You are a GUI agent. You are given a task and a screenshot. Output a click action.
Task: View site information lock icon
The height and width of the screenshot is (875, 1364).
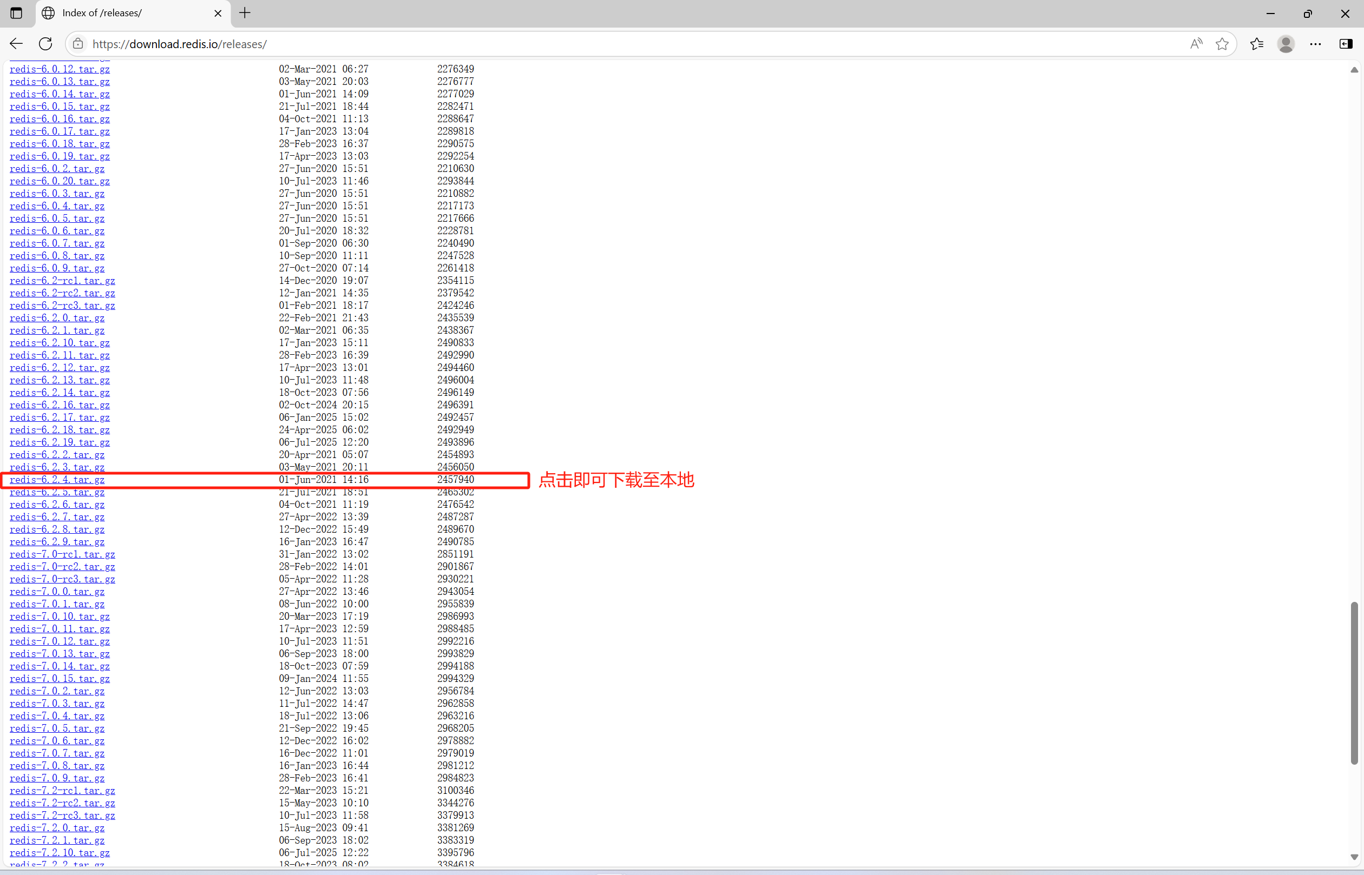pyautogui.click(x=78, y=44)
